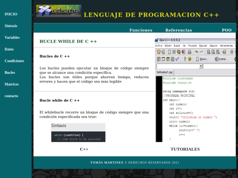Click the LENGUAJE DE PROGRAMACION C++ title
The image size is (238, 178).
pos(151,15)
